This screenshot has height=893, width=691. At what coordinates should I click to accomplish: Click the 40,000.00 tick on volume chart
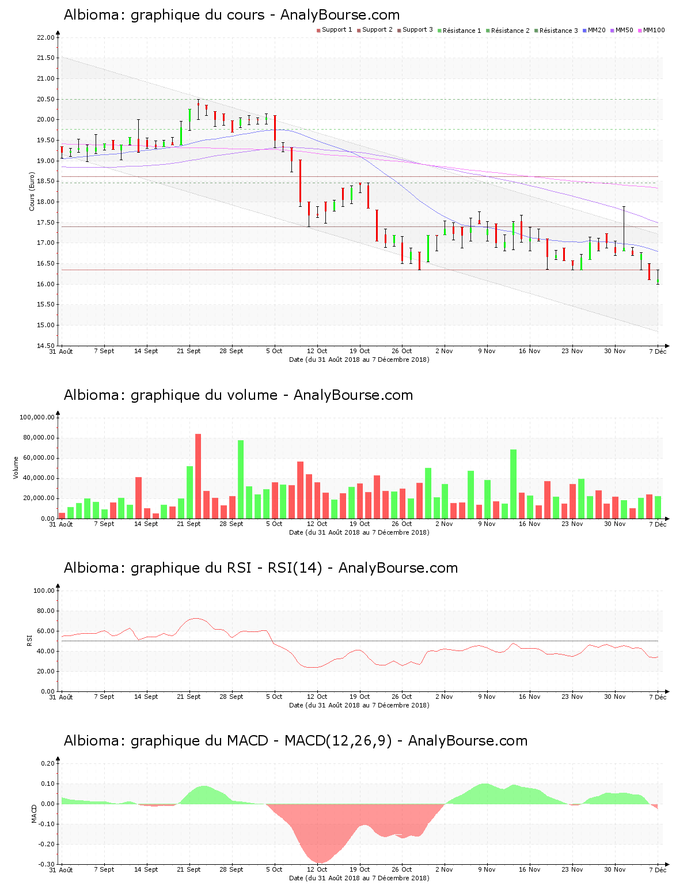click(39, 478)
